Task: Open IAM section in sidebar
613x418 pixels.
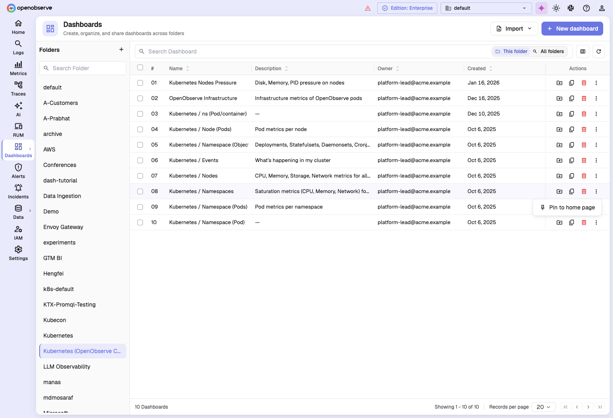Action: tap(18, 233)
